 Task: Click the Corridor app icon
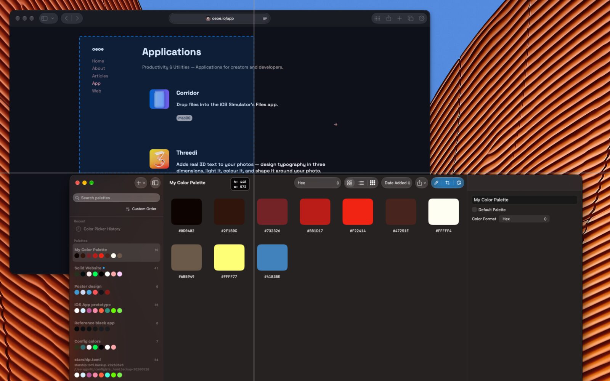[x=159, y=99]
